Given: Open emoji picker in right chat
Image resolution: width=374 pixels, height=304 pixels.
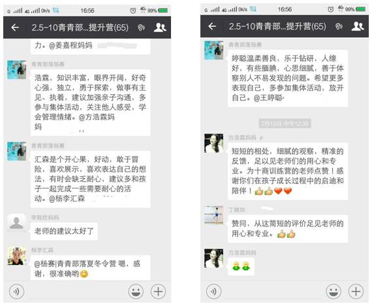Looking at the screenshot, I should [x=334, y=291].
